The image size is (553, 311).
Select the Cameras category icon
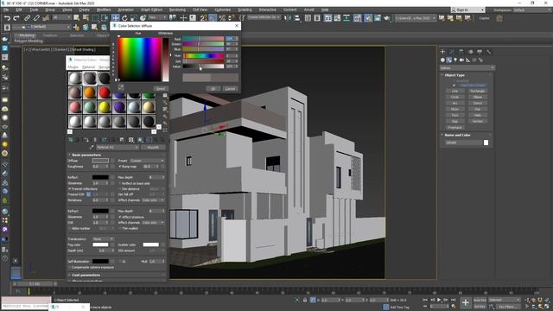[461, 60]
